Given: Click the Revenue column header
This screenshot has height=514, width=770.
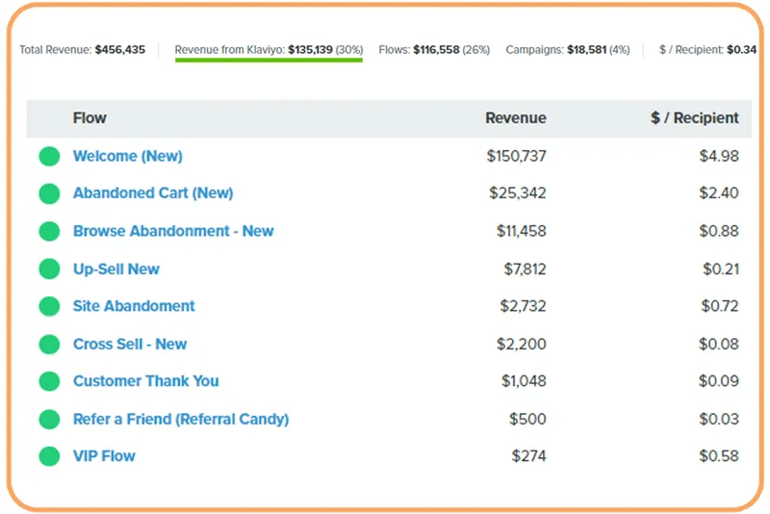Looking at the screenshot, I should coord(516,117).
